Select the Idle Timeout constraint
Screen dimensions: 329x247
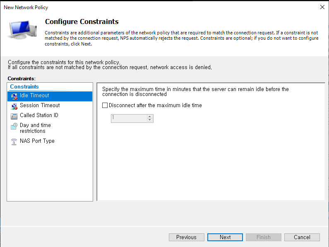pos(50,96)
